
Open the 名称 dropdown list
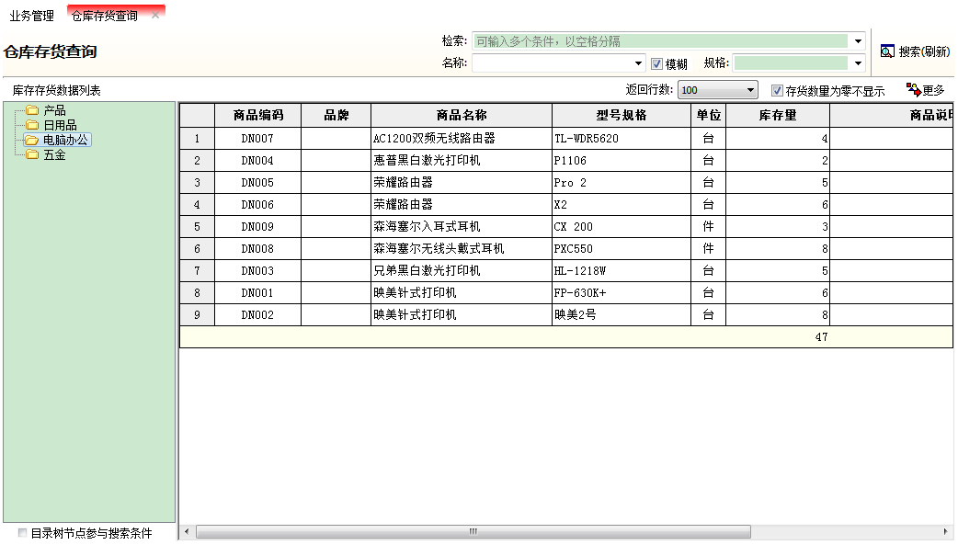(x=639, y=64)
